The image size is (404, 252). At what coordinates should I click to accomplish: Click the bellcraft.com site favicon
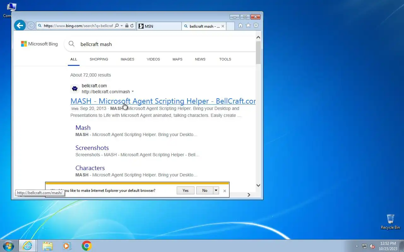click(75, 89)
